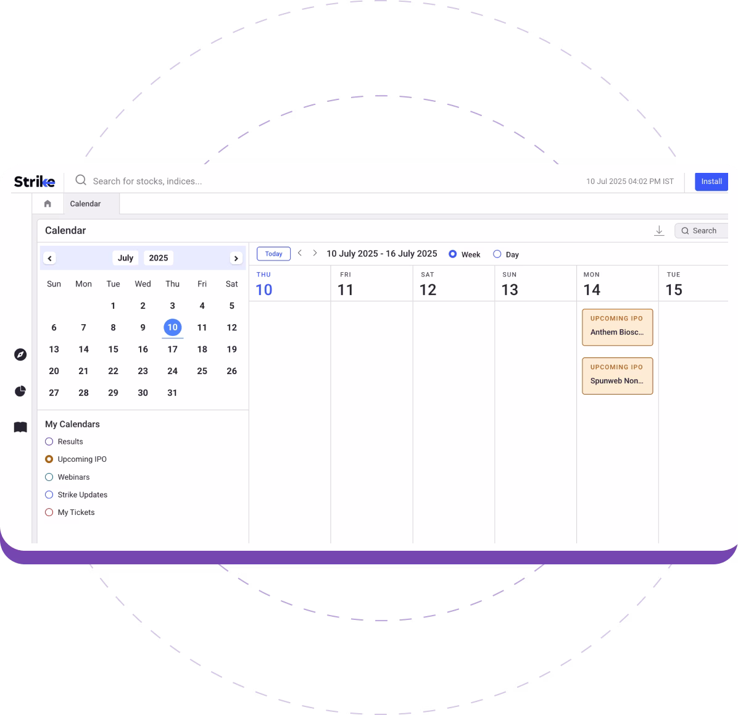Click the Install button

711,182
